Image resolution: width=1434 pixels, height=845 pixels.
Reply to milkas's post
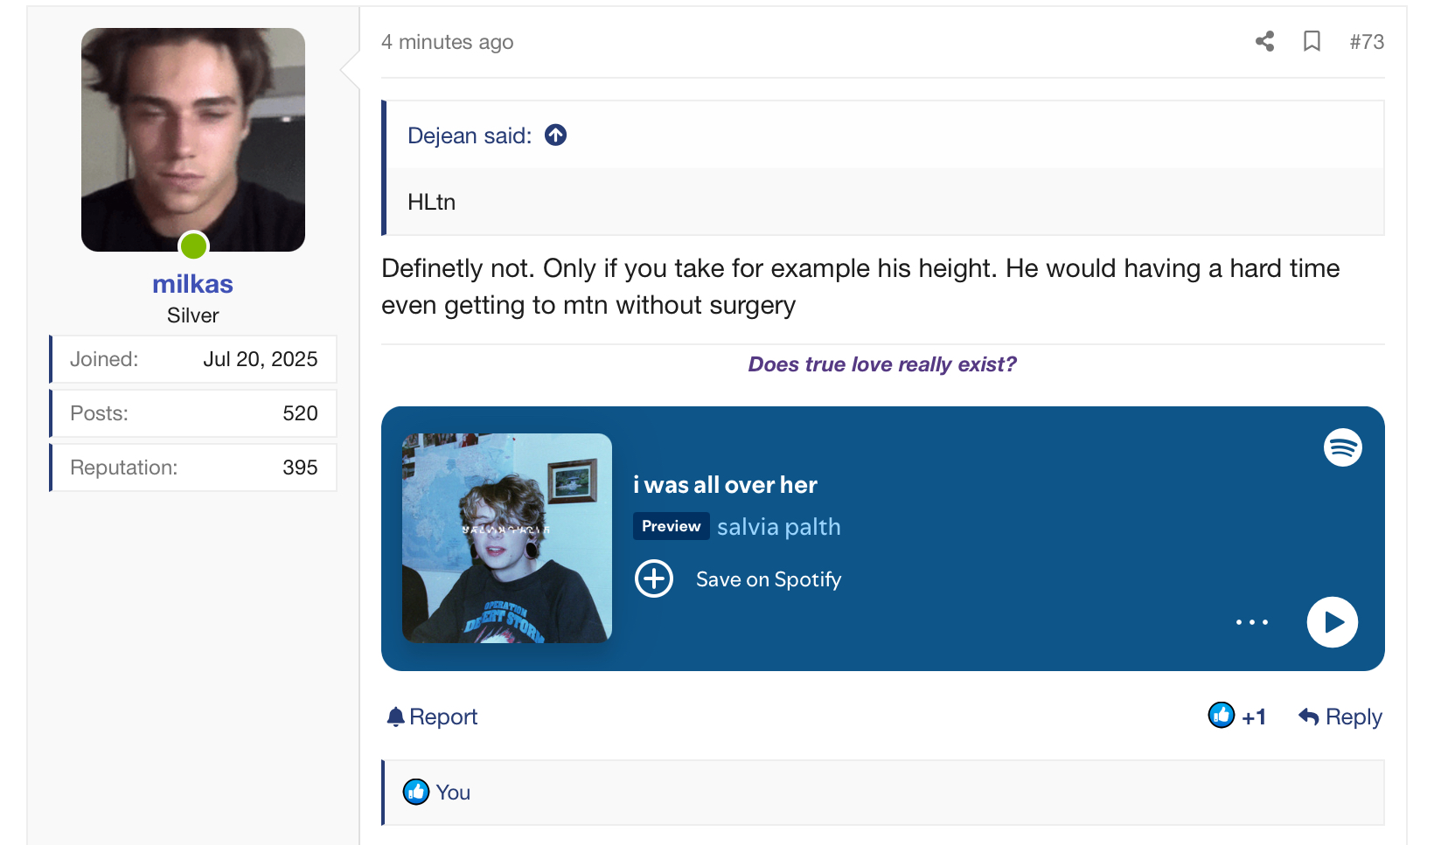(1340, 717)
